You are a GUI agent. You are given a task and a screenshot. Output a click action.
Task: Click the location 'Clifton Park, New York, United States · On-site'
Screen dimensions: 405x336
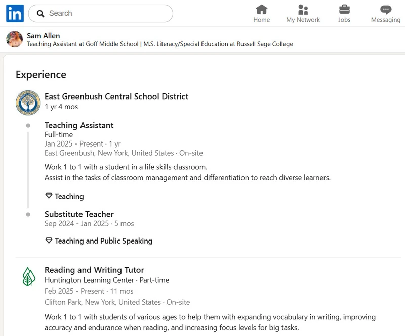(117, 302)
